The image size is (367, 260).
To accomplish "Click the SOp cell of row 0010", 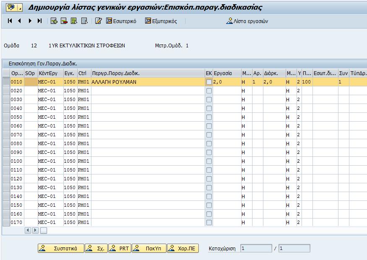I will [31, 82].
